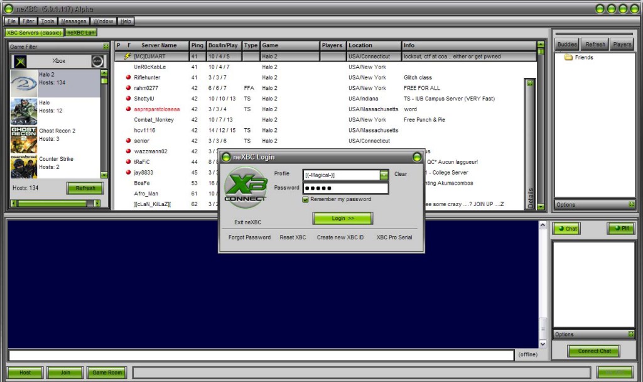Image resolution: width=643 pixels, height=382 pixels.
Task: Click the Buddies button
Action: click(x=567, y=45)
